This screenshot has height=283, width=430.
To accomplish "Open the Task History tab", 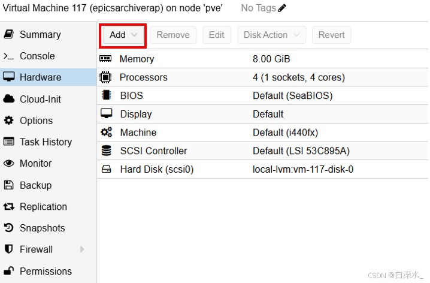I will coord(46,142).
